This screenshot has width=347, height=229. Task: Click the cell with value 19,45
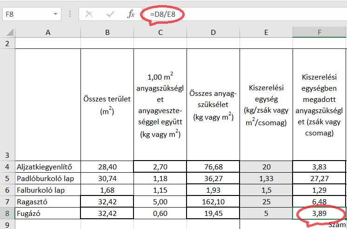click(x=213, y=213)
